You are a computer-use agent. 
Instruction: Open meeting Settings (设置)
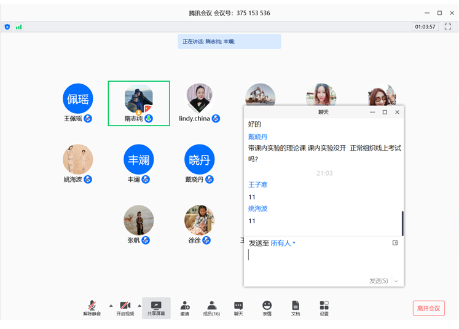(x=324, y=308)
